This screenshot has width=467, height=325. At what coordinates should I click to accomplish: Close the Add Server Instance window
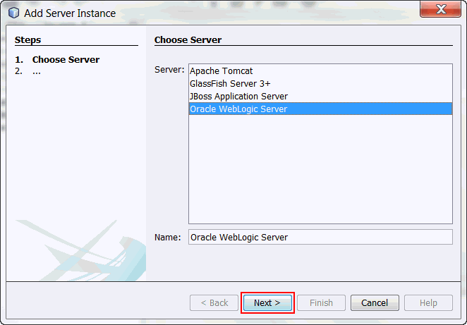coord(440,9)
